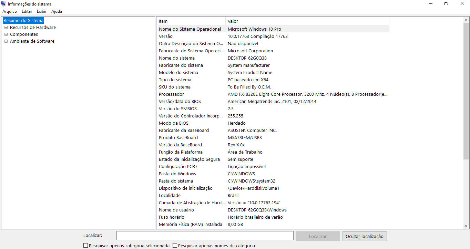Screen dimensions: 470x249
Task: Select the Fabricante do sistema row
Action: pyautogui.click(x=273, y=65)
